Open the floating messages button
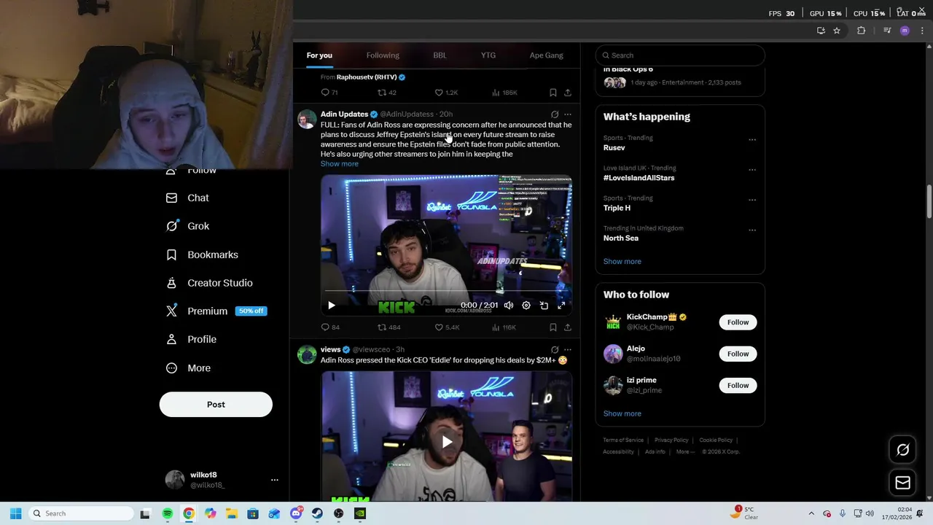Viewport: 933px width, 525px height. tap(902, 483)
